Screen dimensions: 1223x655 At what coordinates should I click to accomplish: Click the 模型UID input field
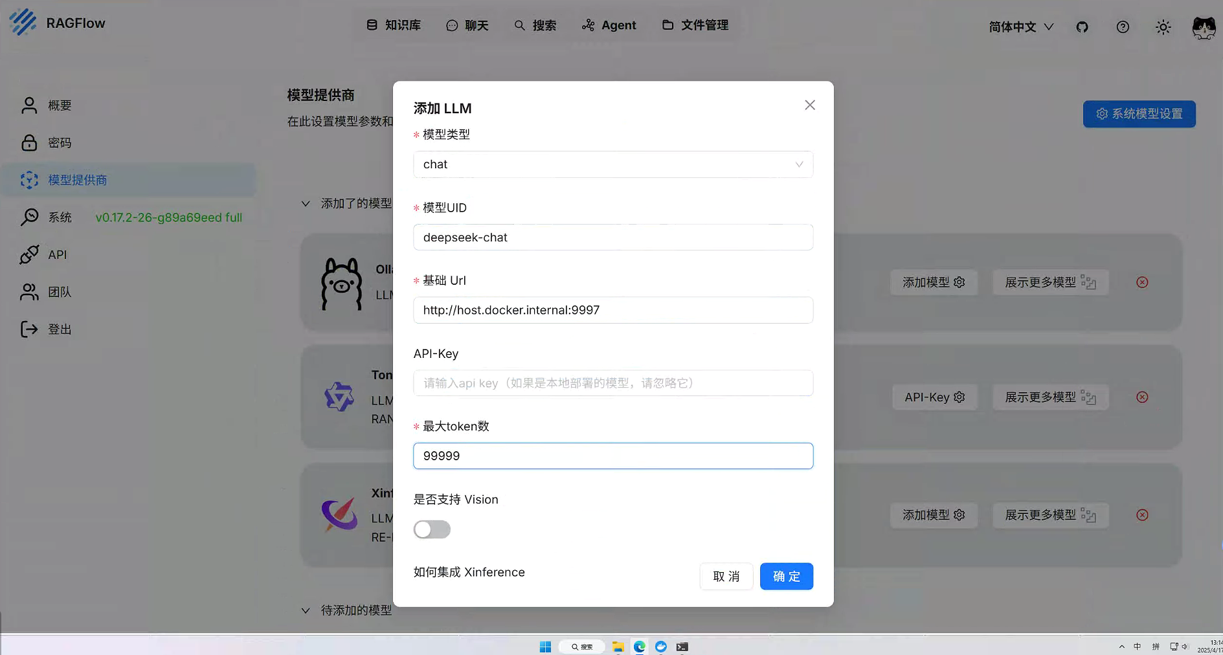pyautogui.click(x=613, y=237)
